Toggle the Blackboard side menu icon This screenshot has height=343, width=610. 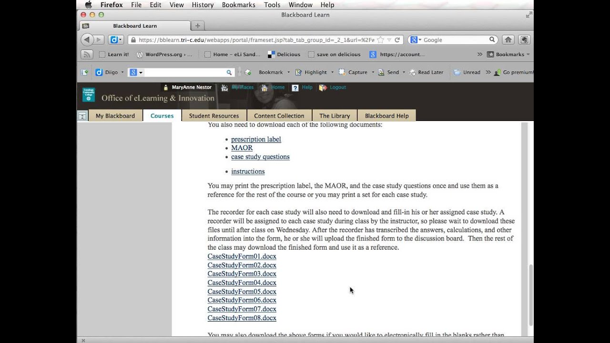point(82,116)
